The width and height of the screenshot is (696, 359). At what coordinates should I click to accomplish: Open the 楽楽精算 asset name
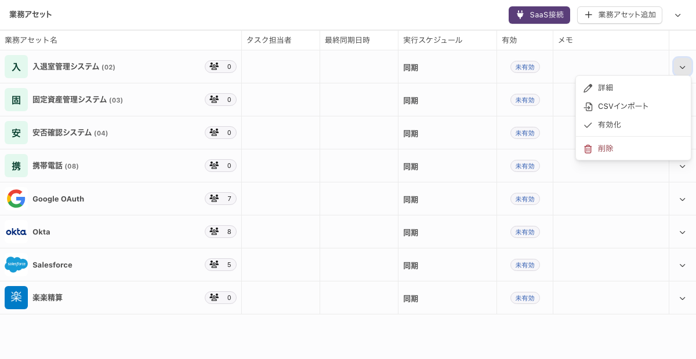(48, 298)
